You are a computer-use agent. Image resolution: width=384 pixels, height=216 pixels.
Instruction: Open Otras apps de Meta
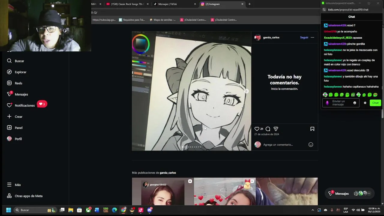click(25, 196)
